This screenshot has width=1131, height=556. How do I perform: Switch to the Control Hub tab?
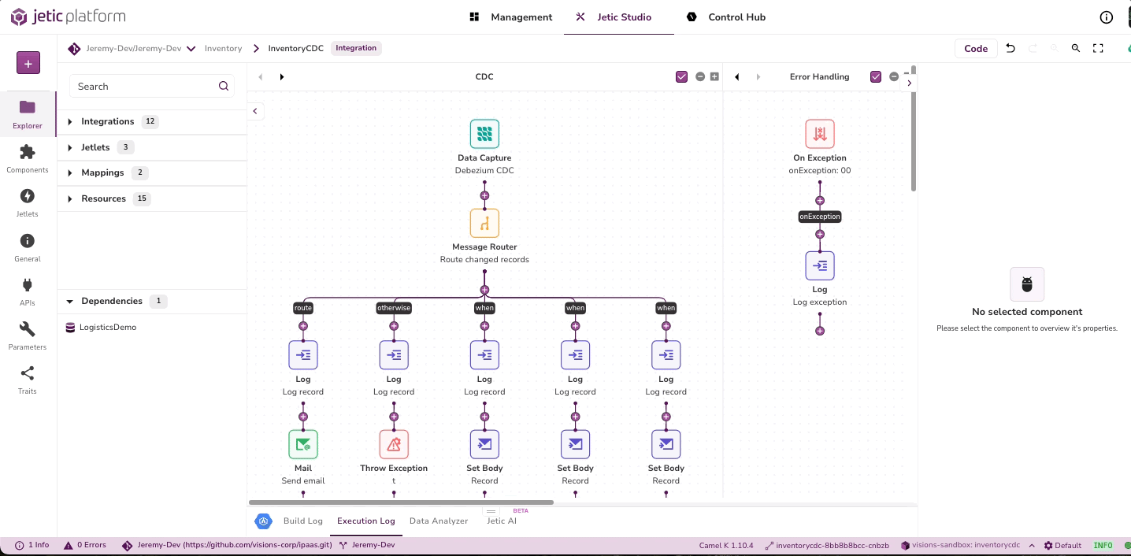click(x=726, y=17)
